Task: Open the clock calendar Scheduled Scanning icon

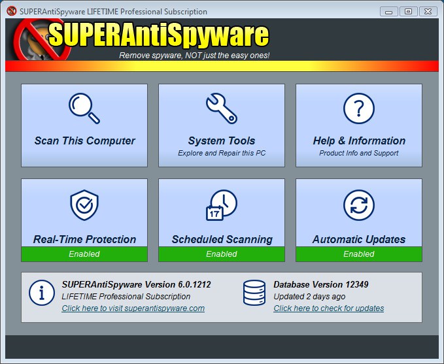Action: click(x=222, y=205)
